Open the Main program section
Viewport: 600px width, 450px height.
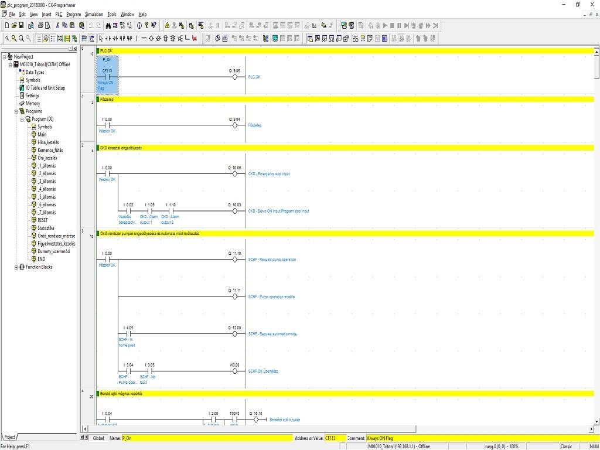[x=42, y=135]
